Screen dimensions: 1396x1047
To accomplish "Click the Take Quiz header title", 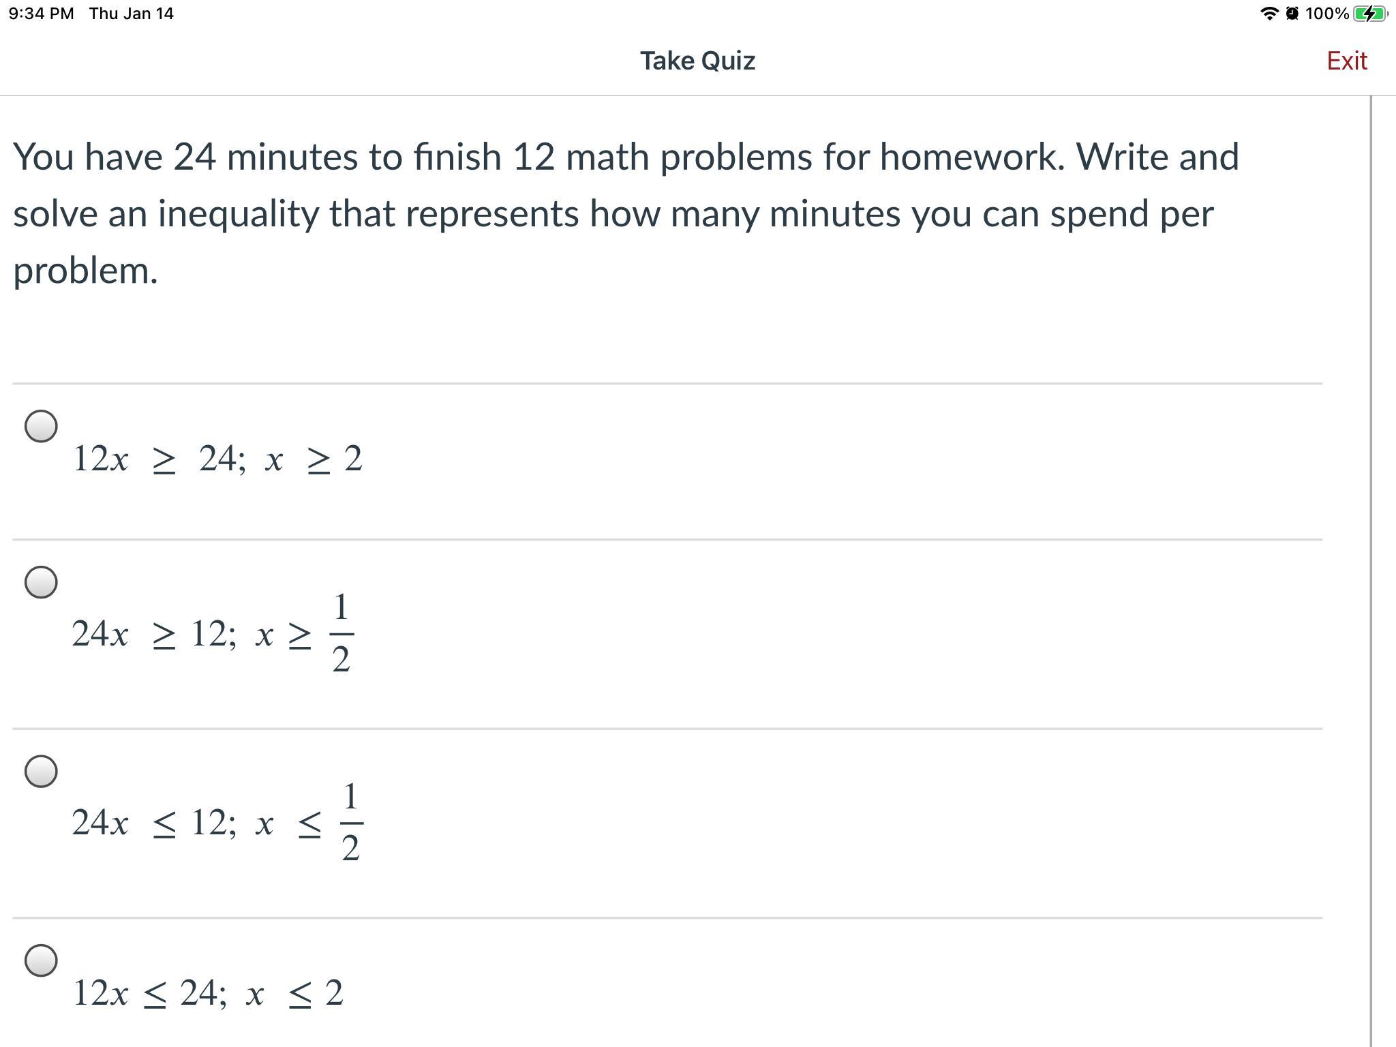I will tap(697, 61).
